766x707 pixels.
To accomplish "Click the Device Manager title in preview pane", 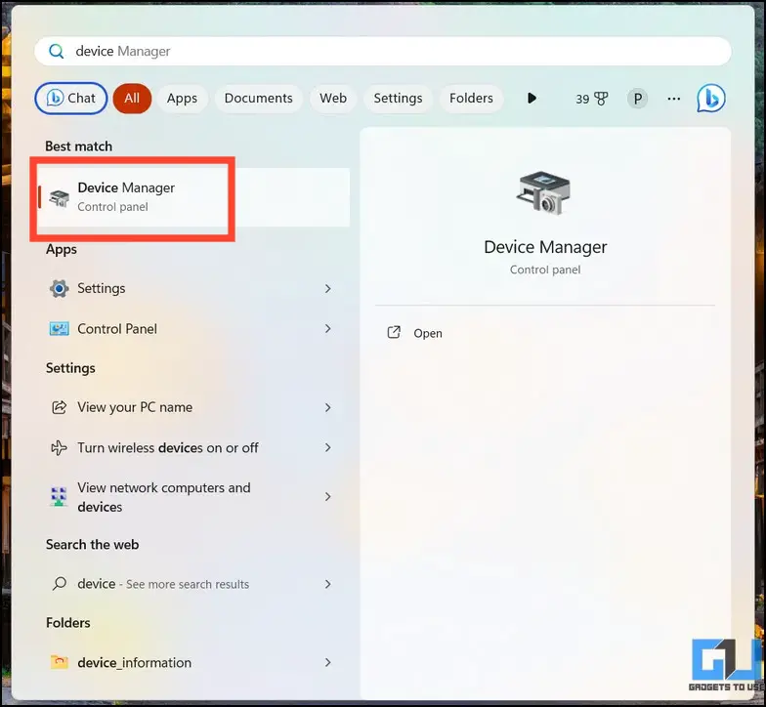I will (x=545, y=247).
